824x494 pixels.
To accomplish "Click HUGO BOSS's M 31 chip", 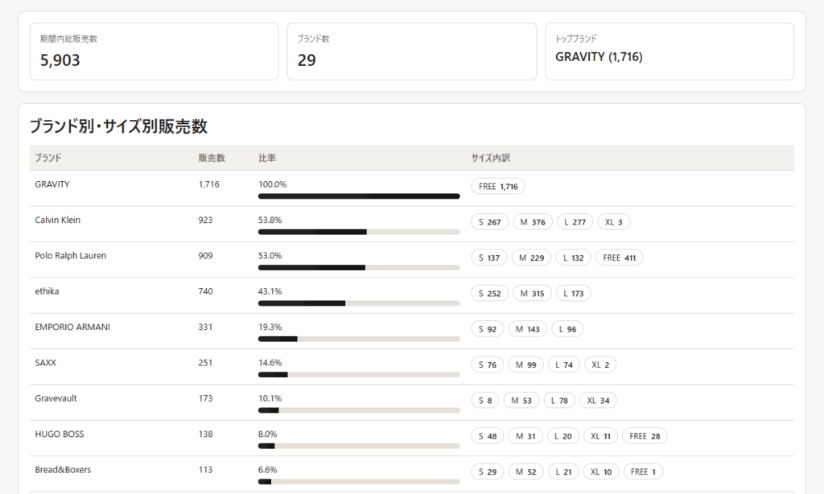I will pyautogui.click(x=525, y=437).
